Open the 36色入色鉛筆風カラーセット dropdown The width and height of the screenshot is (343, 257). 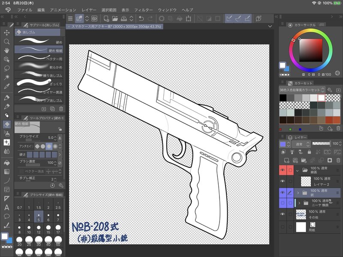(302, 90)
